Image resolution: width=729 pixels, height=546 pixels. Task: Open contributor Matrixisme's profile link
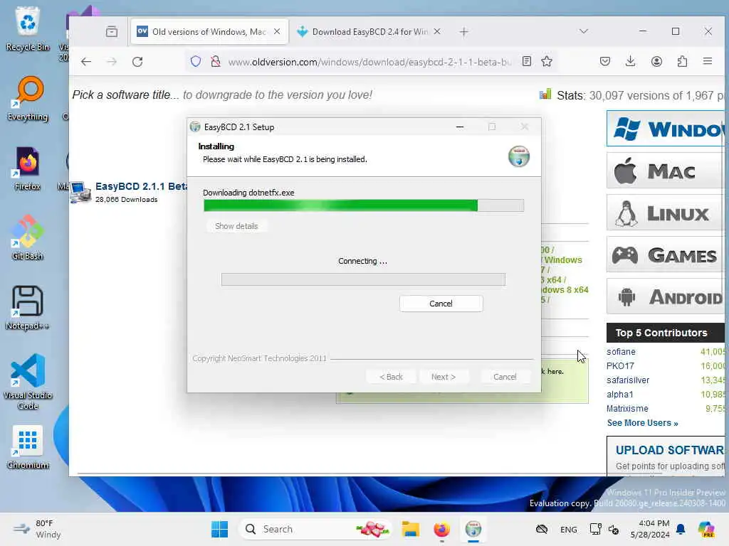[x=627, y=409]
